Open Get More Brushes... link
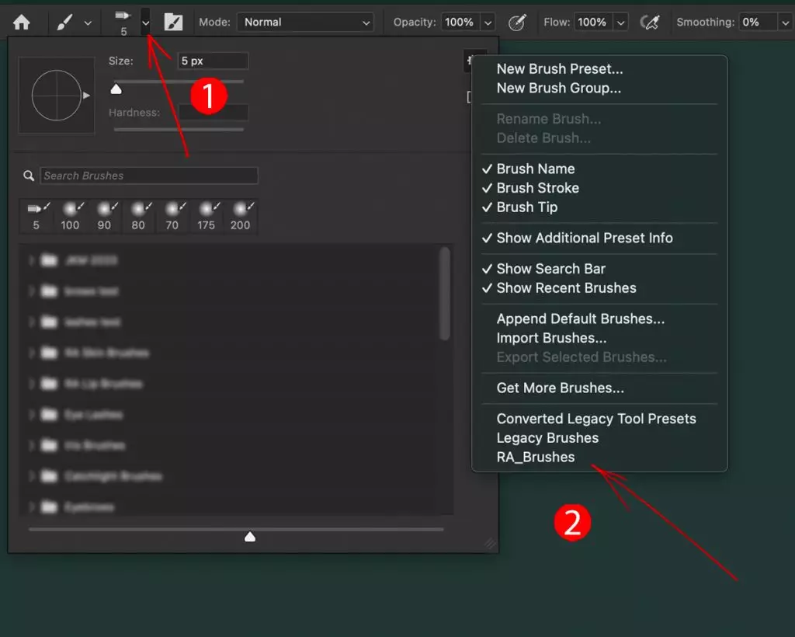Screen dimensions: 795x637 (561, 388)
